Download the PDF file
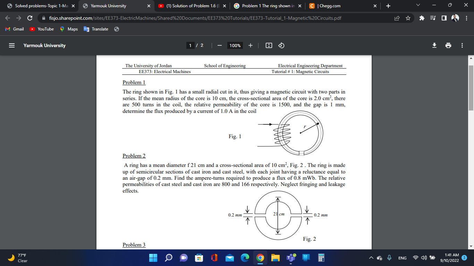Screen dimensions: 474x266 point(434,45)
